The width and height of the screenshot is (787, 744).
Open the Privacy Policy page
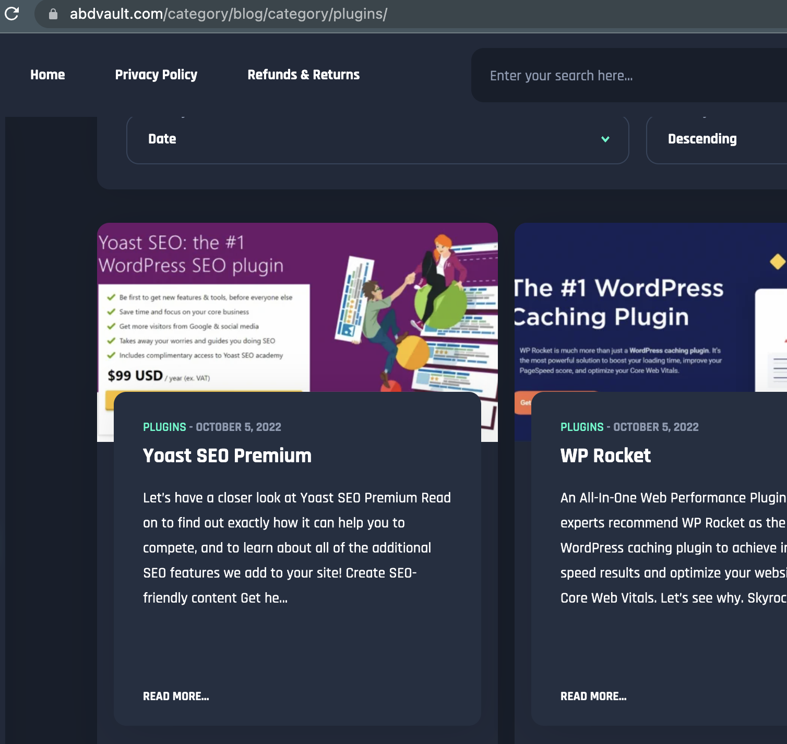coord(156,75)
